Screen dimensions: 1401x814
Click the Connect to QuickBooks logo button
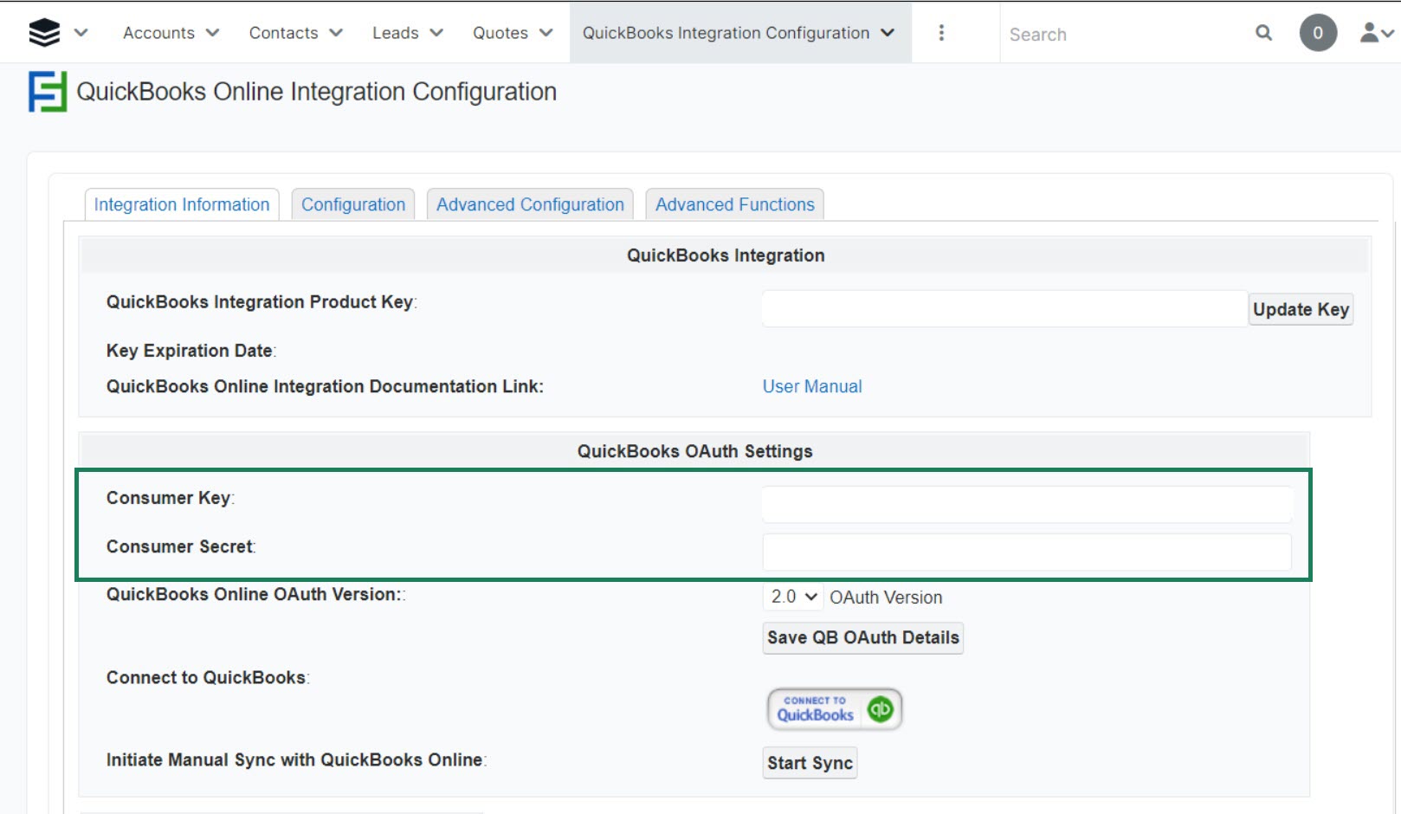coord(834,709)
